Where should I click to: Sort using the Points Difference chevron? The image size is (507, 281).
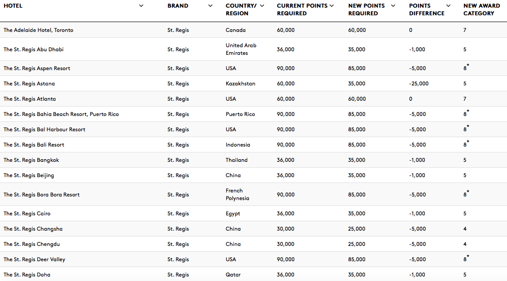coord(449,6)
